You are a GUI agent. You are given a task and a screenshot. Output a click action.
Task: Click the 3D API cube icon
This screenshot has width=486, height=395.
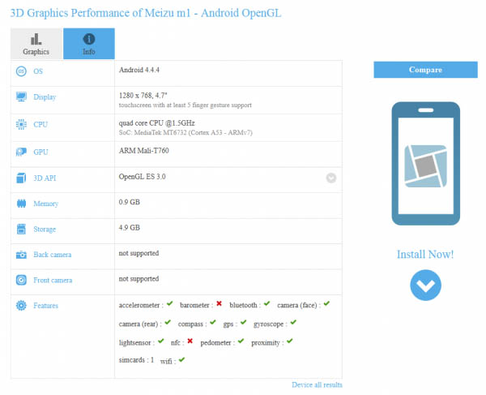(21, 178)
